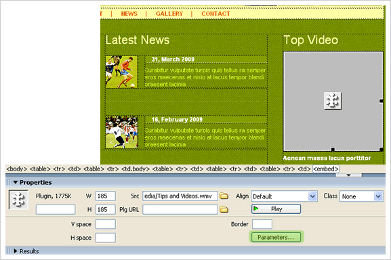Click the bottom resize handle of the plugin
391x260 pixels.
pos(333,149)
